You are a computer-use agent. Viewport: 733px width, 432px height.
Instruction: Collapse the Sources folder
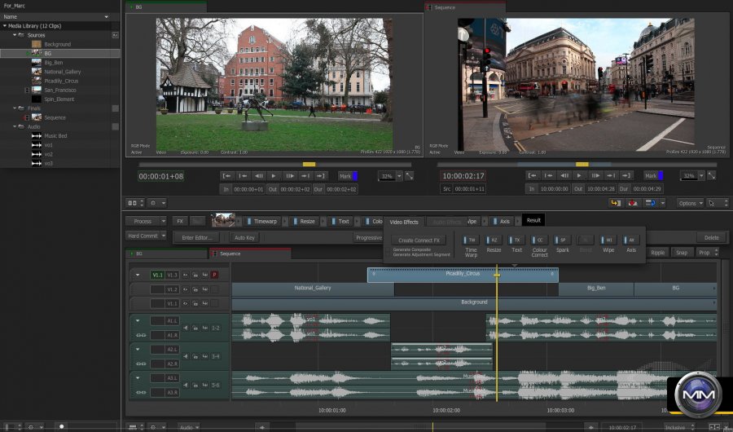pyautogui.click(x=14, y=35)
